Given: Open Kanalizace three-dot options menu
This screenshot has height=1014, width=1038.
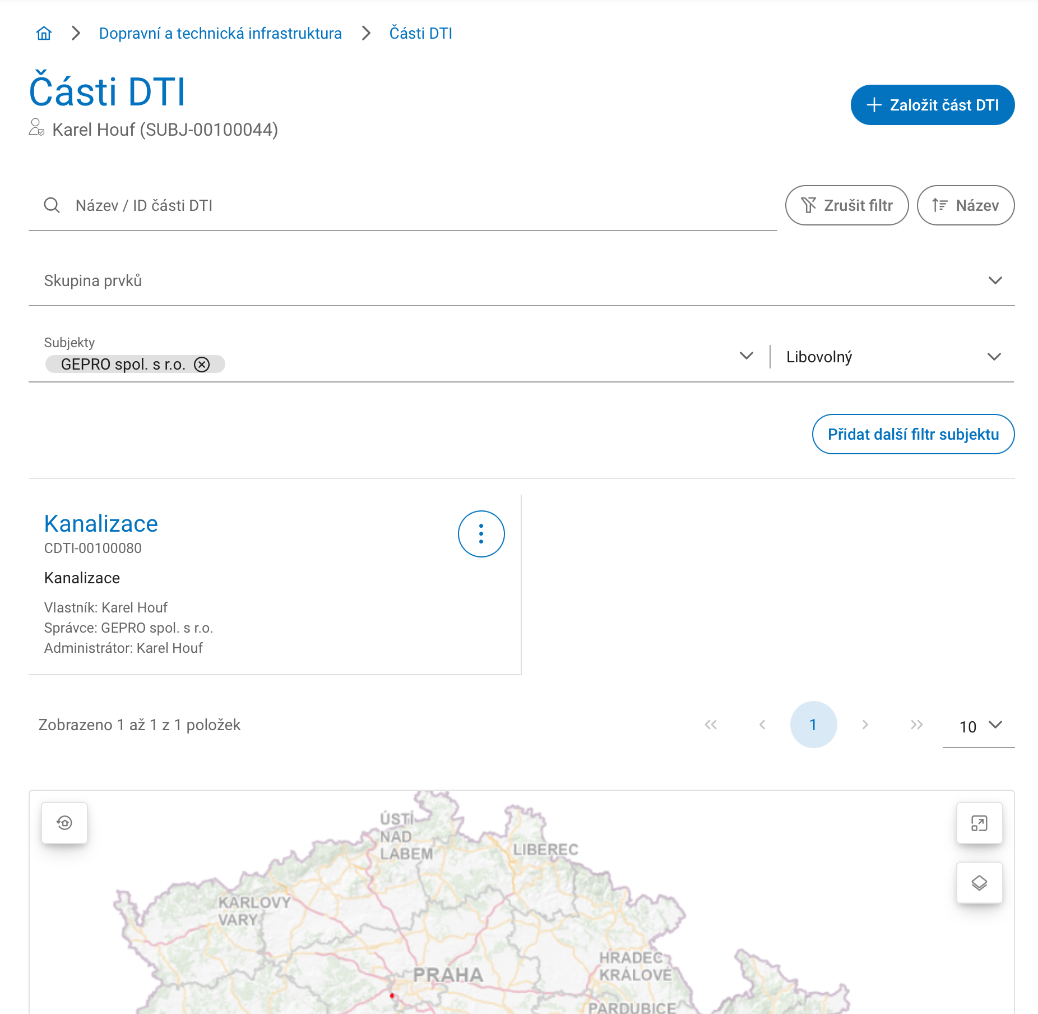Looking at the screenshot, I should click(481, 534).
